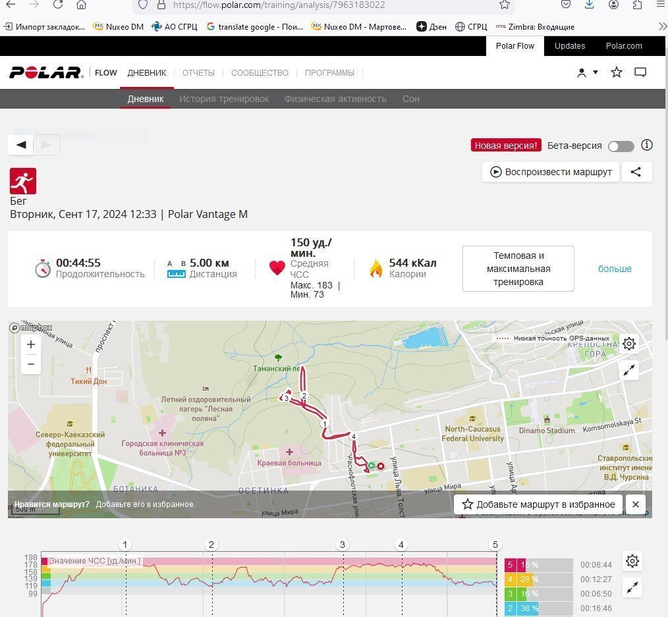The image size is (668, 617).
Task: Click Polar Flow top tab
Action: click(515, 46)
